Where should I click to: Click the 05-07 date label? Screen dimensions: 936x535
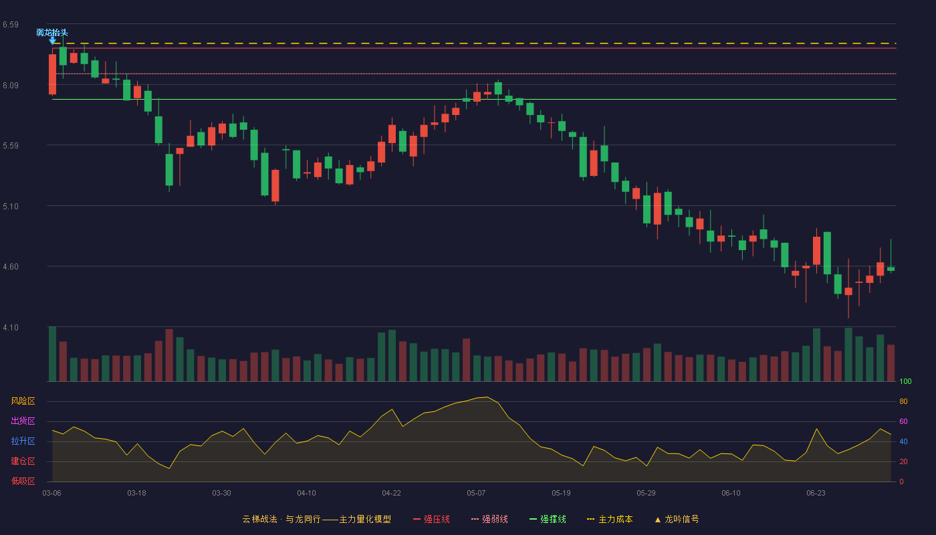click(x=476, y=493)
